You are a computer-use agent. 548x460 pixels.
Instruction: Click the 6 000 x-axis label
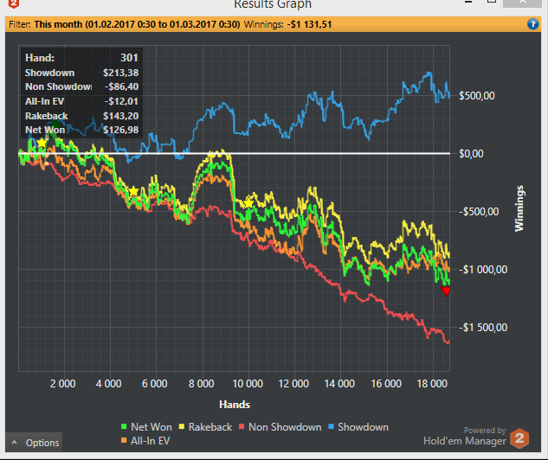coord(155,384)
